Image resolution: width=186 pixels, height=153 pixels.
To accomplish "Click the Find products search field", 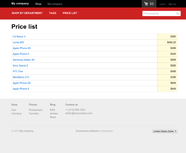I will [x=159, y=14].
